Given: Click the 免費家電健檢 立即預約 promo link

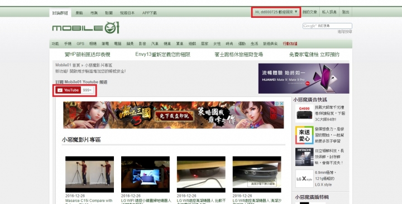Looking at the screenshot, I should pos(314,55).
